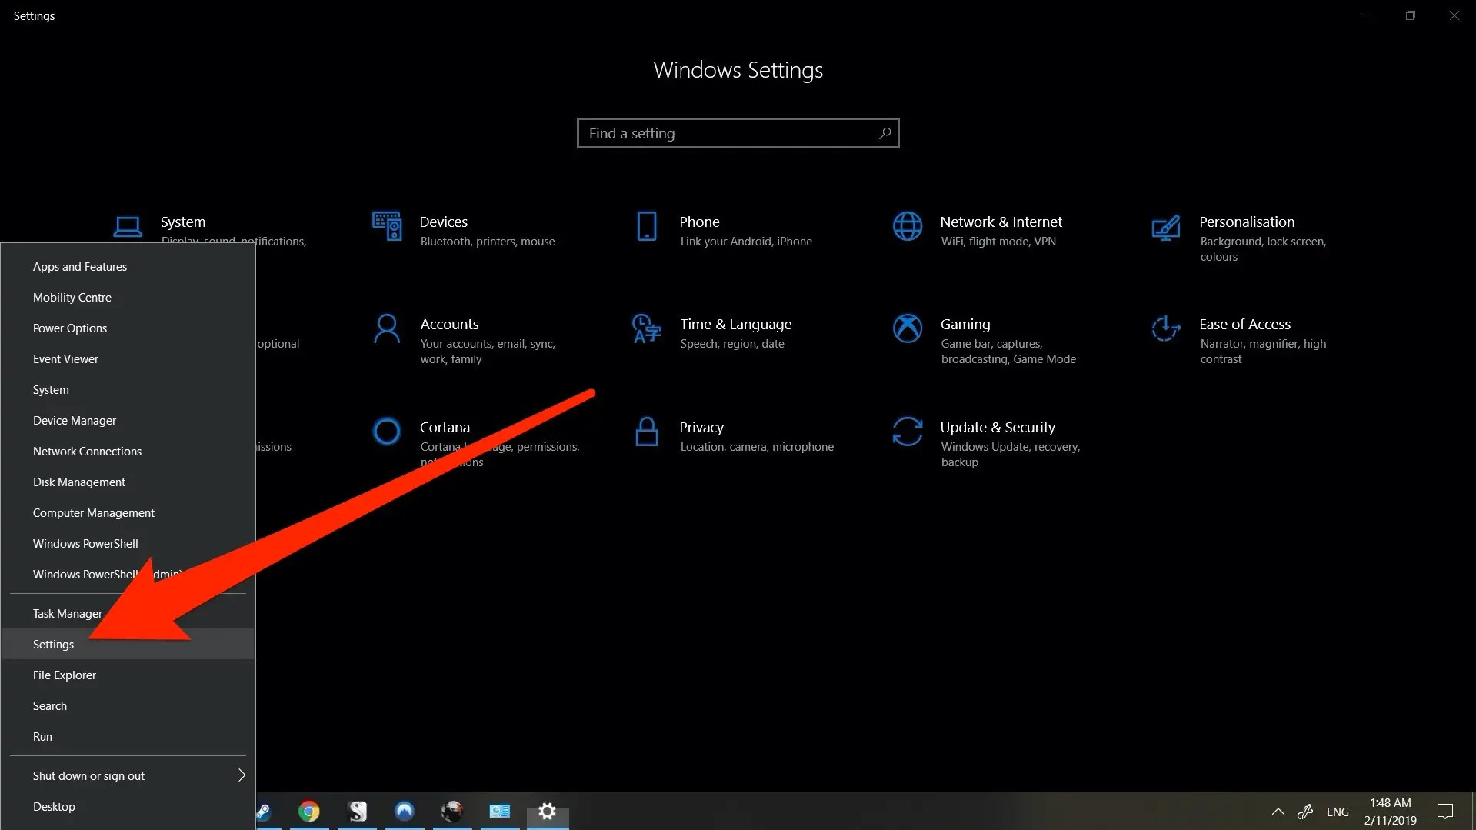Open the Action Center
Image resolution: width=1476 pixels, height=830 pixels.
pos(1445,812)
